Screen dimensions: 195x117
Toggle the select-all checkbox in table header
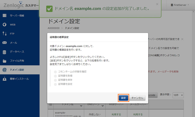(x=50, y=105)
